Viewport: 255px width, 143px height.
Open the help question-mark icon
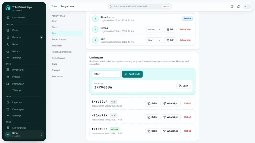coord(232,6)
